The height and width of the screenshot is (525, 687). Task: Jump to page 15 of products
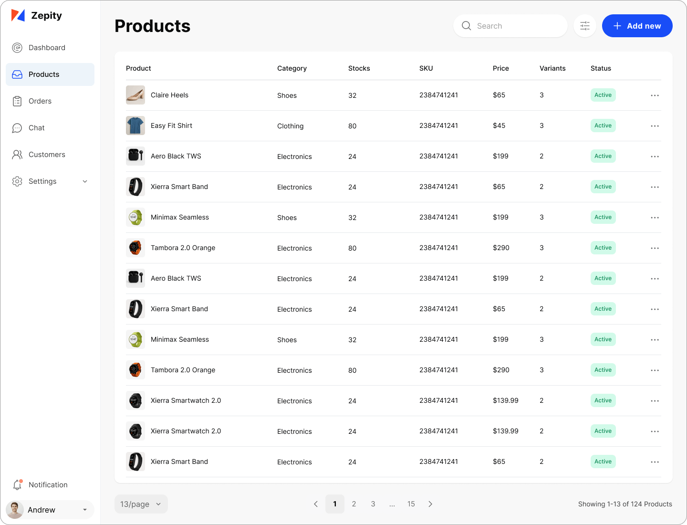tap(411, 504)
